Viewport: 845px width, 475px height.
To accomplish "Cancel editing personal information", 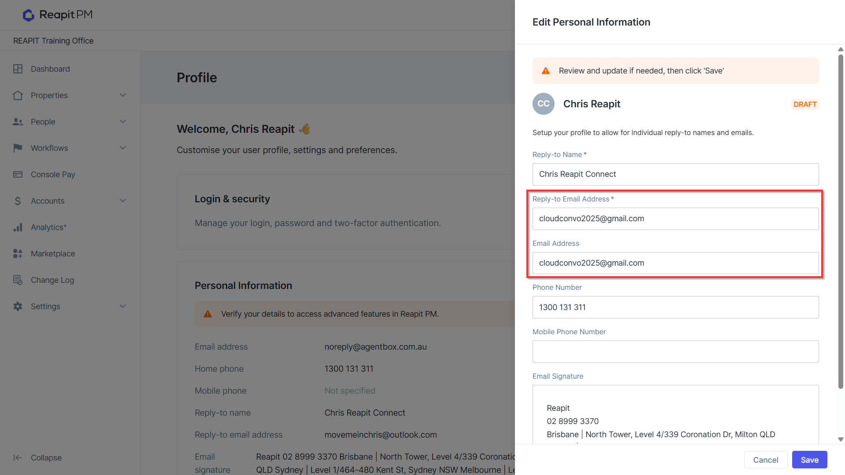I will click(765, 460).
